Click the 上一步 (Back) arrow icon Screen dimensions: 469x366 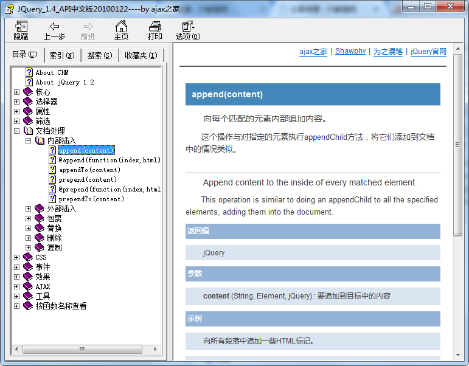click(x=54, y=27)
